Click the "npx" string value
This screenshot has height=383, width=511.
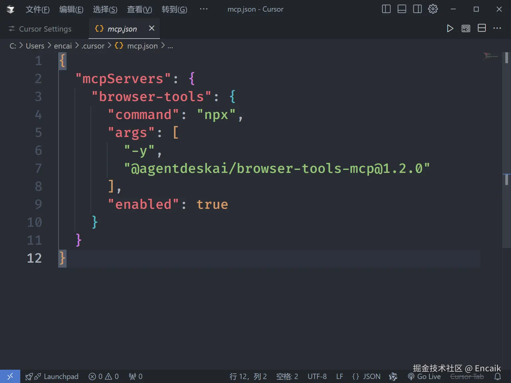(216, 114)
